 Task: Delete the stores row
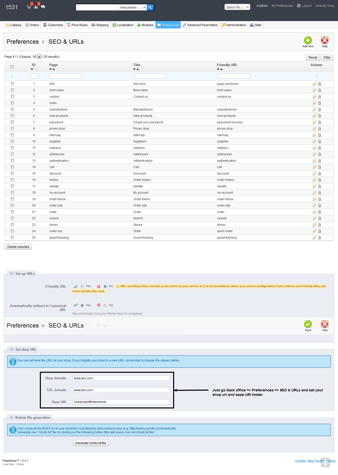point(319,225)
